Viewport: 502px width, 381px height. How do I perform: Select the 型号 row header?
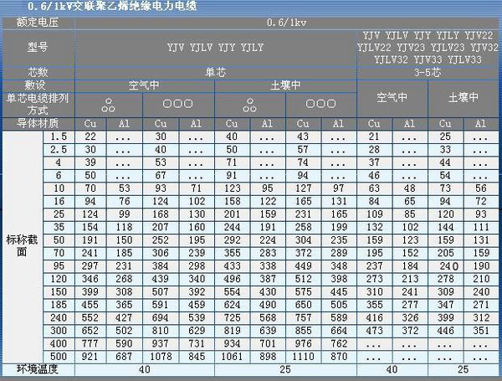(37, 48)
